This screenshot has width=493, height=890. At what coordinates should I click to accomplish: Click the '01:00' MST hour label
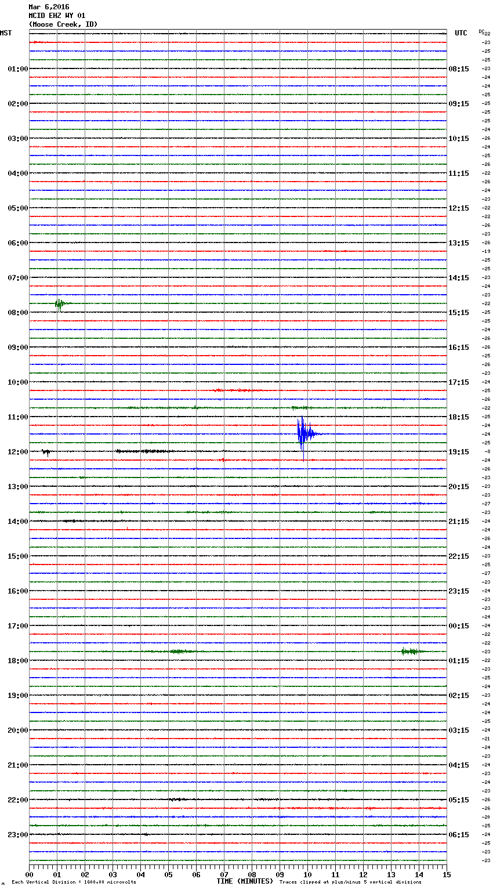coord(18,69)
